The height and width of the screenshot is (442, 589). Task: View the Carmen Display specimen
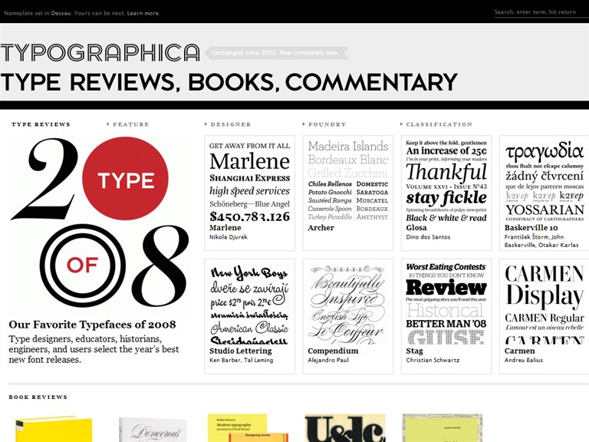[545, 305]
